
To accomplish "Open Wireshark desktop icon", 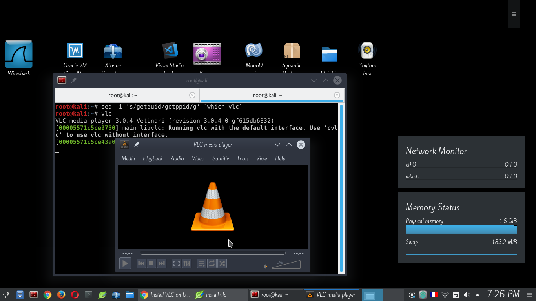I will (19, 58).
